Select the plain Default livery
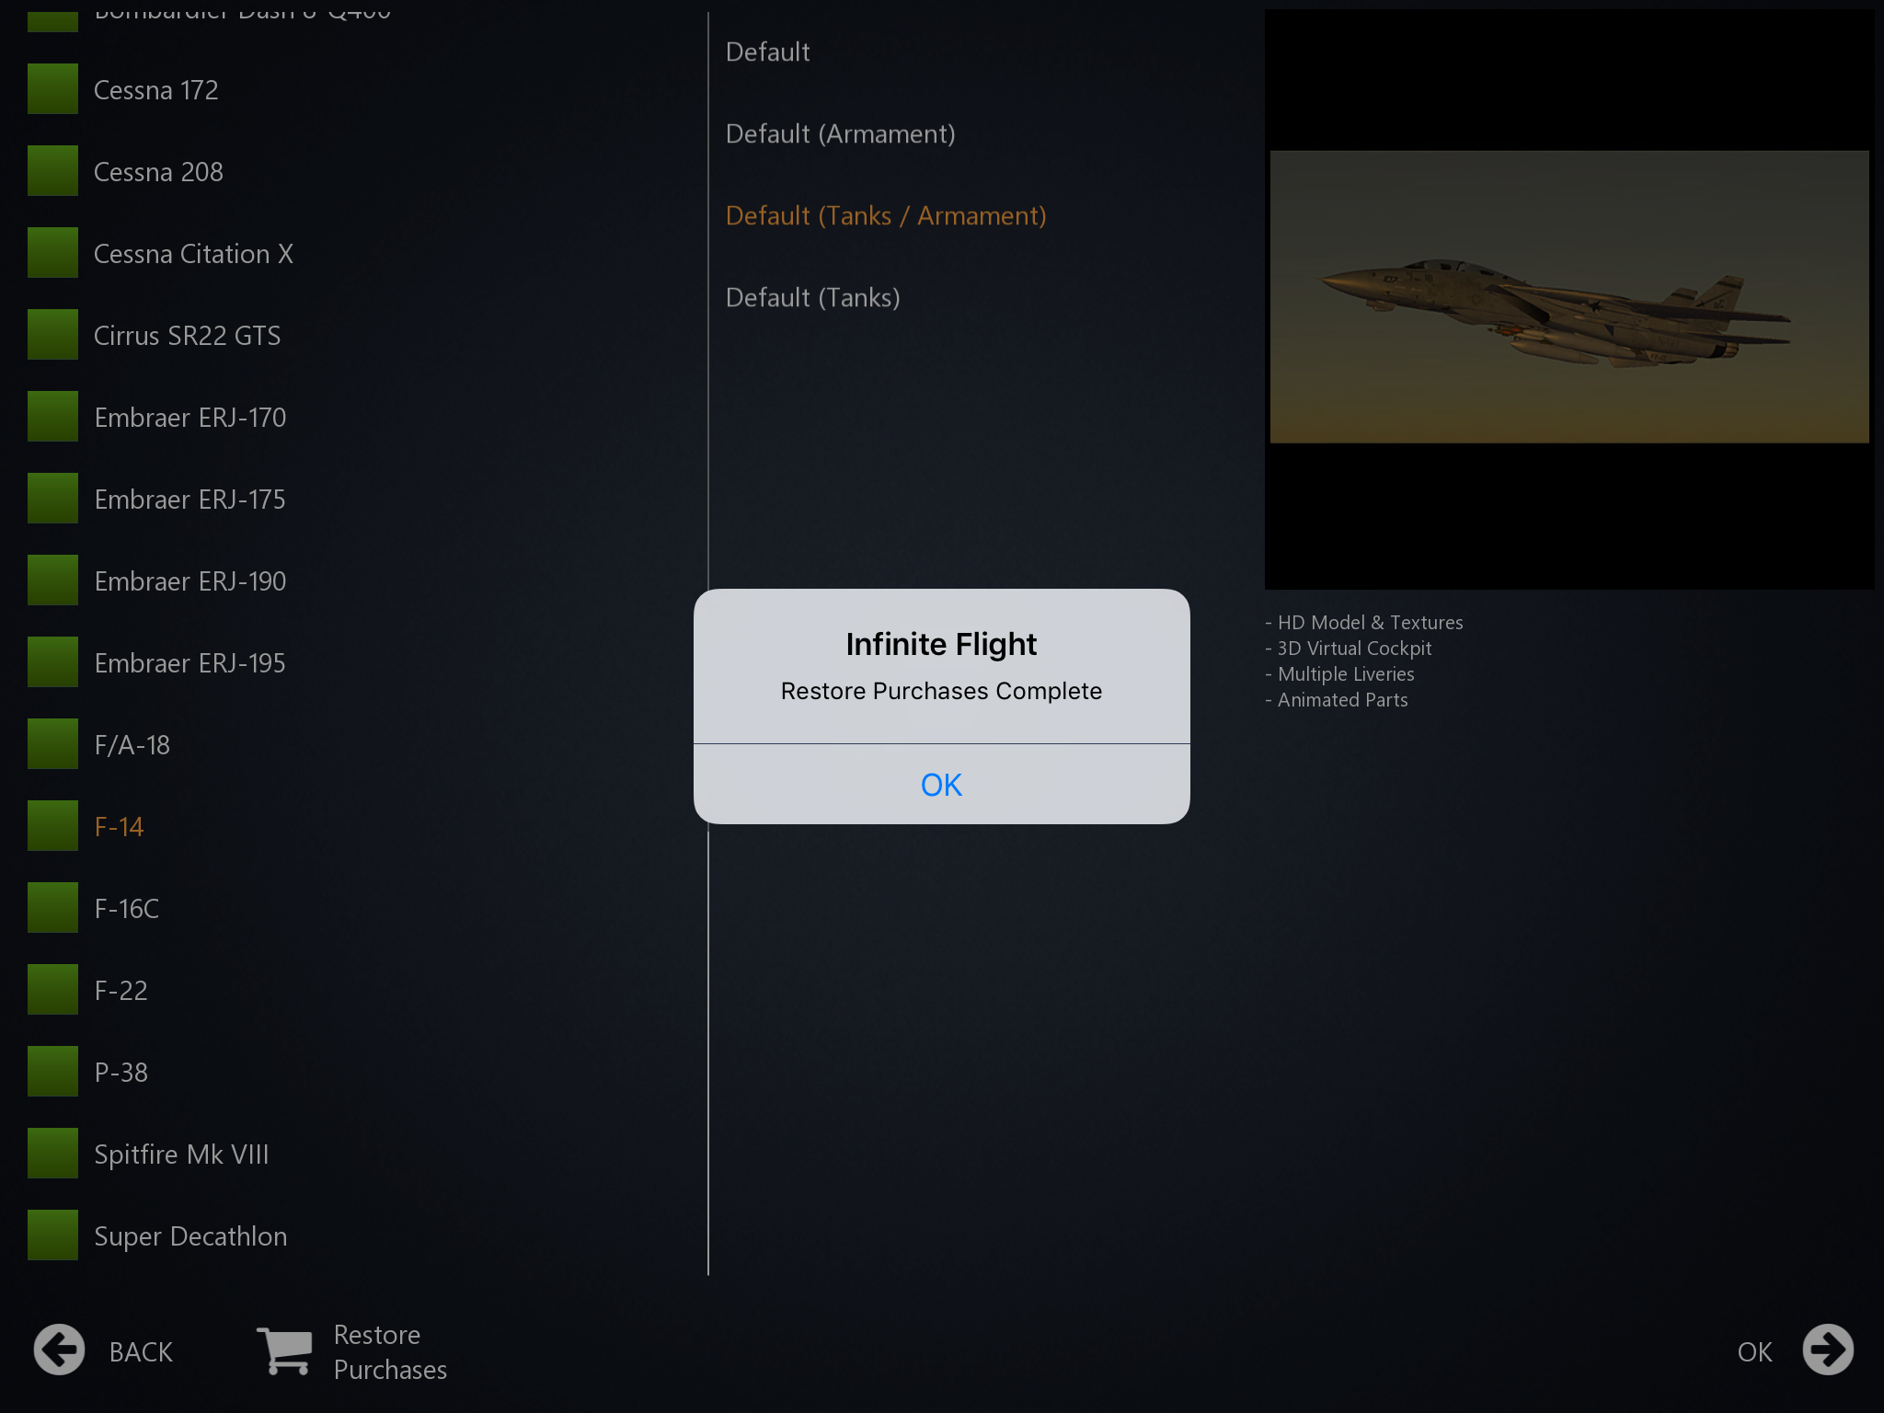The image size is (1884, 1413). pos(767,52)
